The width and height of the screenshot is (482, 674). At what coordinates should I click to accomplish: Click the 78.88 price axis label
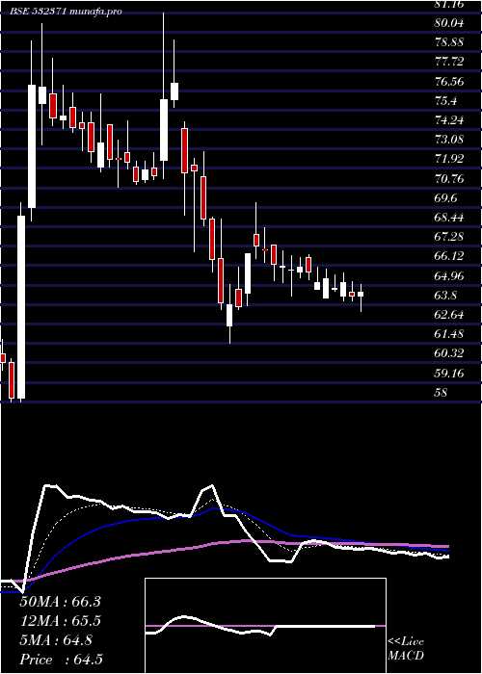coord(449,42)
